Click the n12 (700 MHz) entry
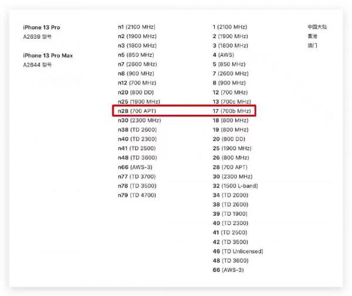 [137, 83]
